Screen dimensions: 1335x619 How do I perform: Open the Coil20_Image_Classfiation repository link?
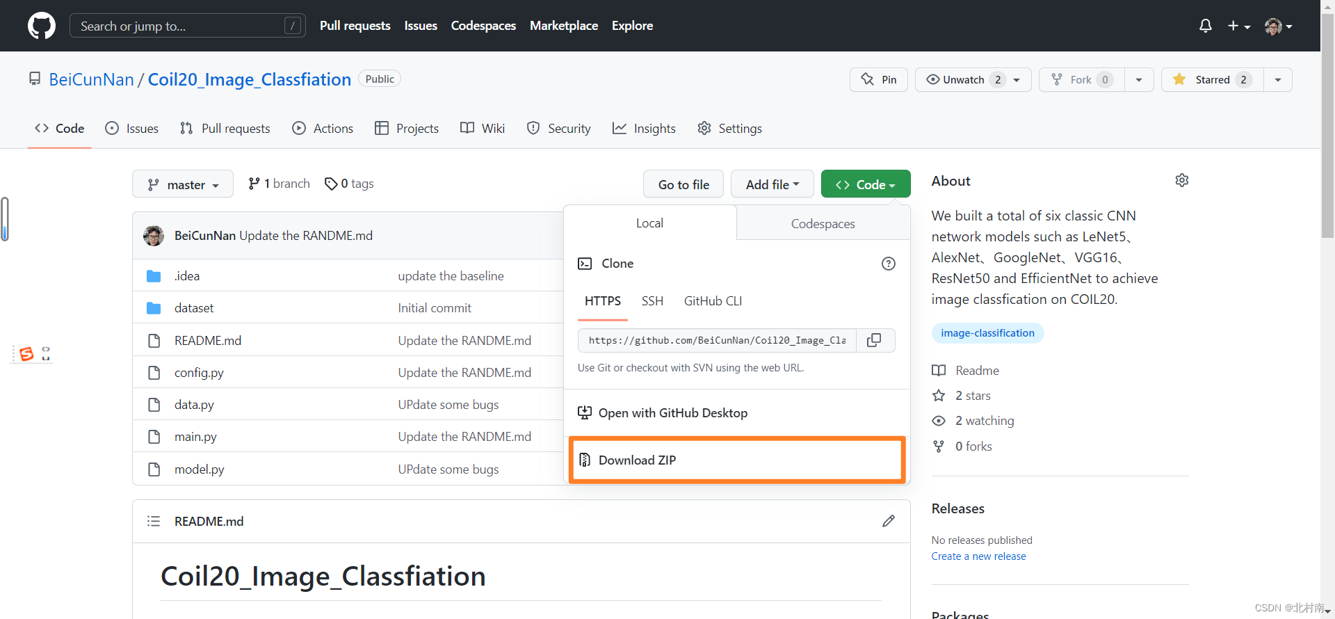(x=250, y=79)
